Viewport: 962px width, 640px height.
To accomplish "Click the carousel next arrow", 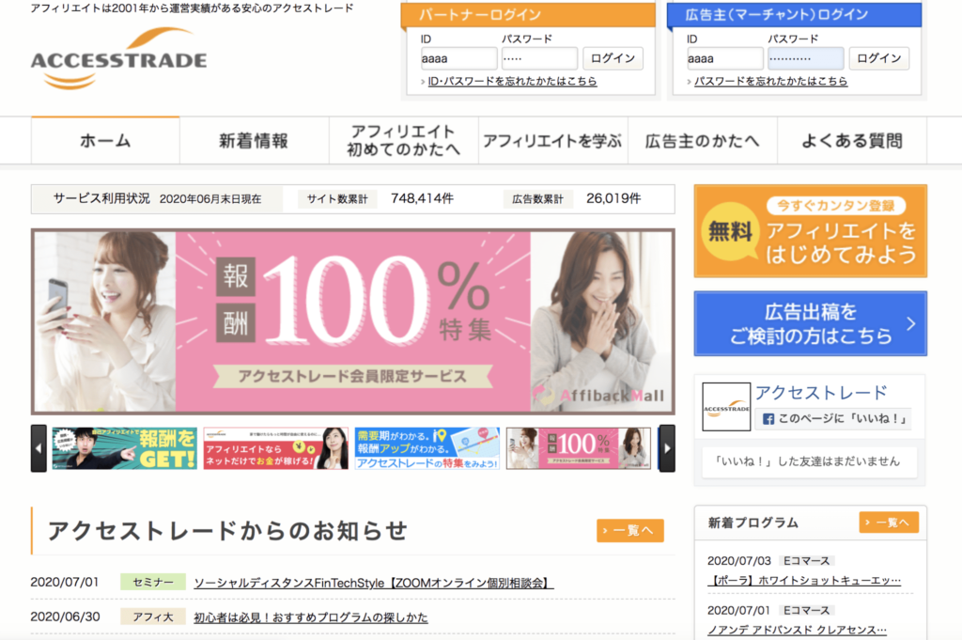I will (x=667, y=448).
